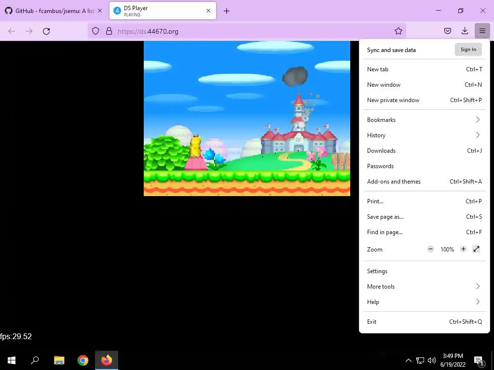
Task: Bookmark this page with star icon
Action: coord(398,31)
